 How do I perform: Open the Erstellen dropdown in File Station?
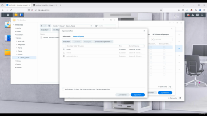45,30
